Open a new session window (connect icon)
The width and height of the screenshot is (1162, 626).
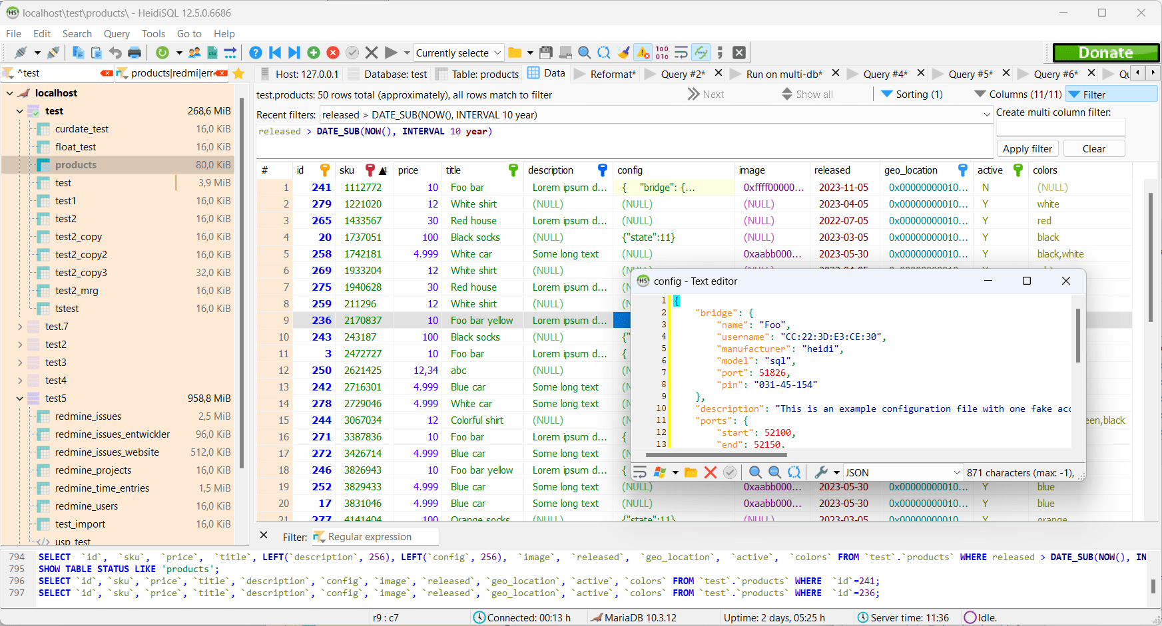20,52
